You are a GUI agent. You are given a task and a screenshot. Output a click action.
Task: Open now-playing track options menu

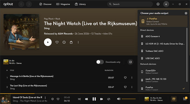tap(45, 97)
